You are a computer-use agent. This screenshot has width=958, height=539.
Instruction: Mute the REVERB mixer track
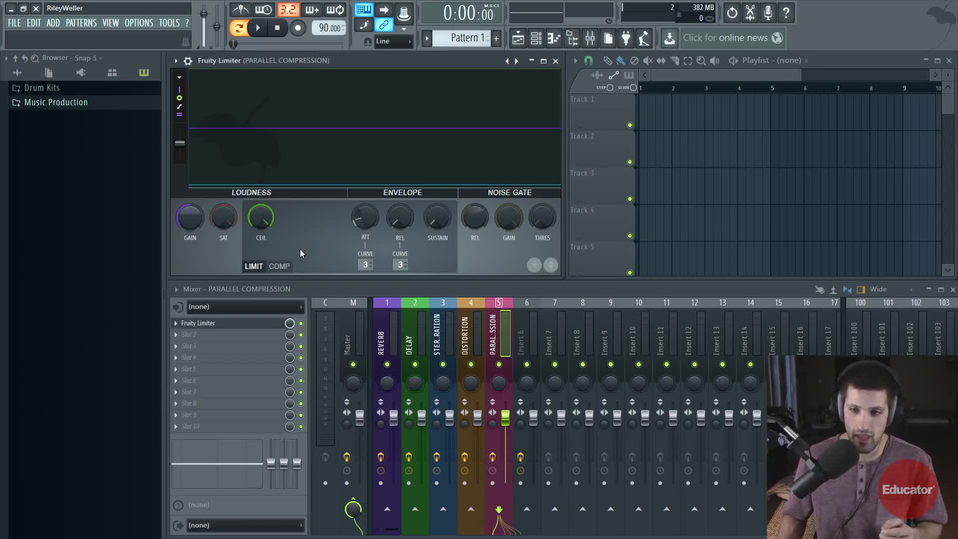coord(387,365)
